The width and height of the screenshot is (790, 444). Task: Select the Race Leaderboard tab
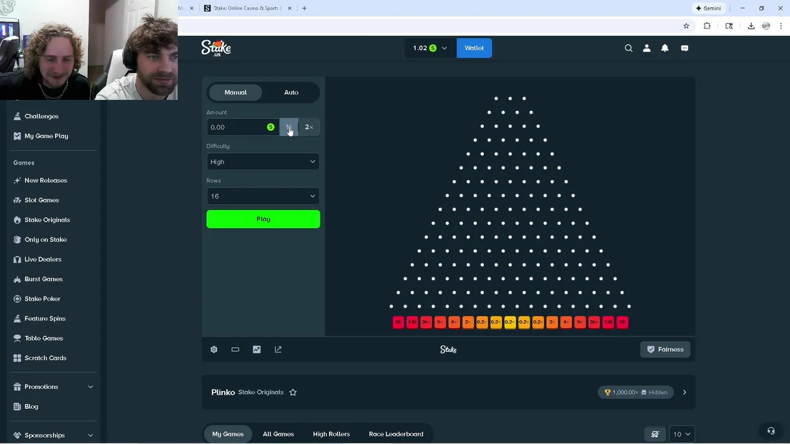click(396, 434)
